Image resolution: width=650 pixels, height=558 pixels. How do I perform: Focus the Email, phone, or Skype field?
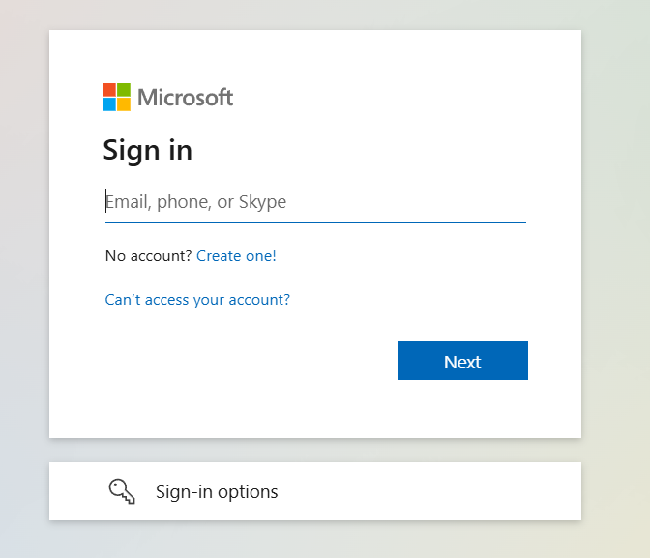315,202
